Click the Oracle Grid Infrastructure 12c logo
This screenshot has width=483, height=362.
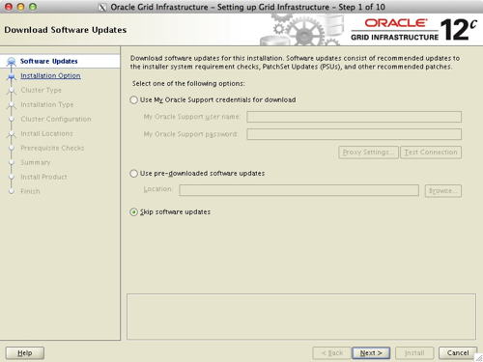point(413,30)
